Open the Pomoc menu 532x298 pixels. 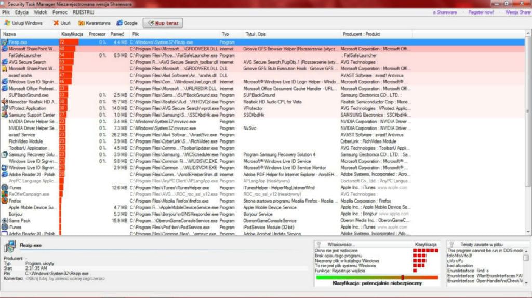point(60,12)
